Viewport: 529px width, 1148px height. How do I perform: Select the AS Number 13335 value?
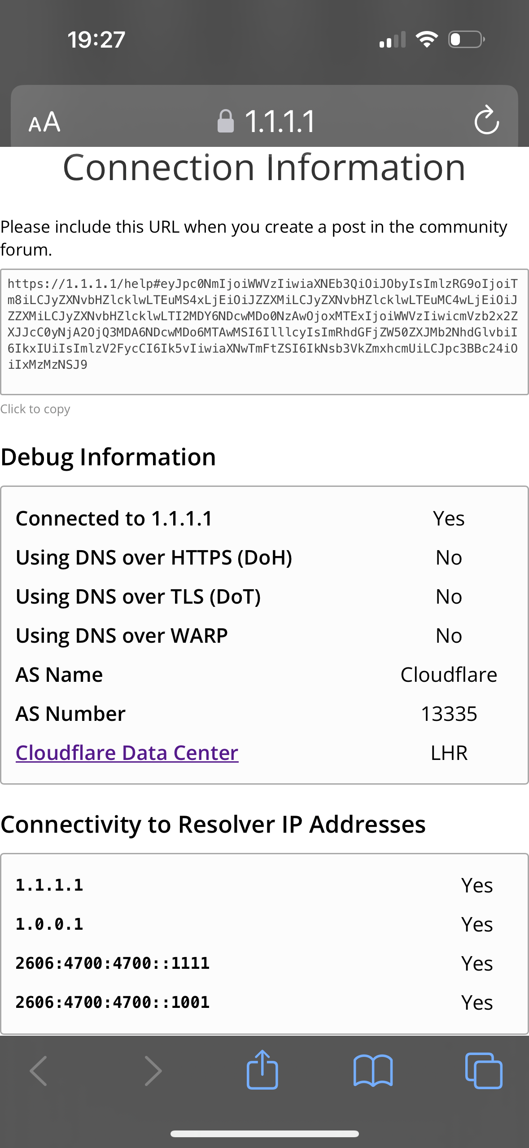[x=449, y=714]
